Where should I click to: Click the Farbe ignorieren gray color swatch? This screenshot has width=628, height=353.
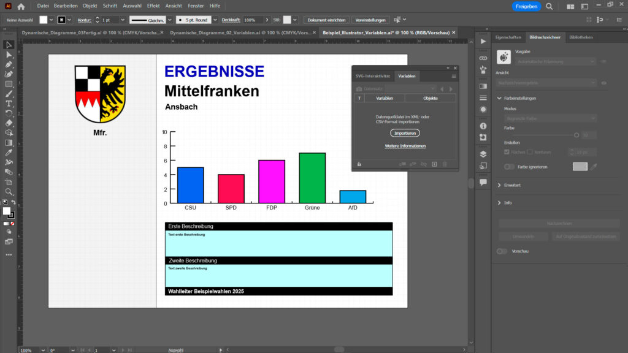point(580,167)
